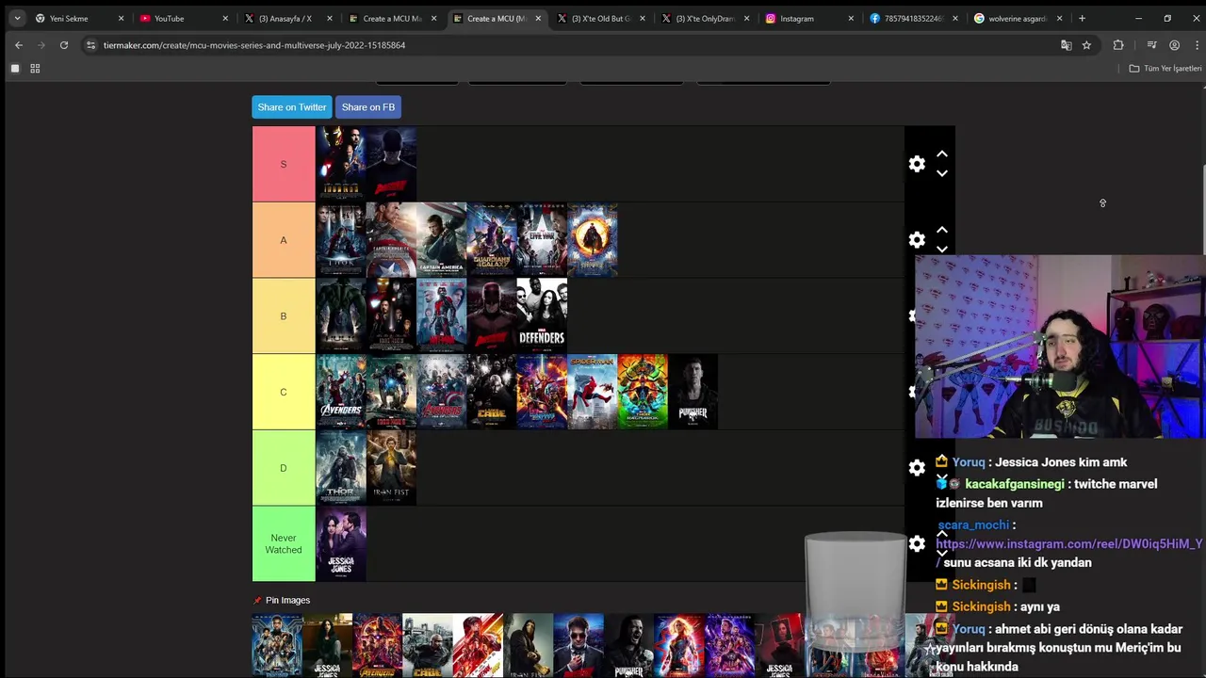Image resolution: width=1206 pixels, height=678 pixels.
Task: Click translate page icon in address bar
Action: [x=1067, y=45]
